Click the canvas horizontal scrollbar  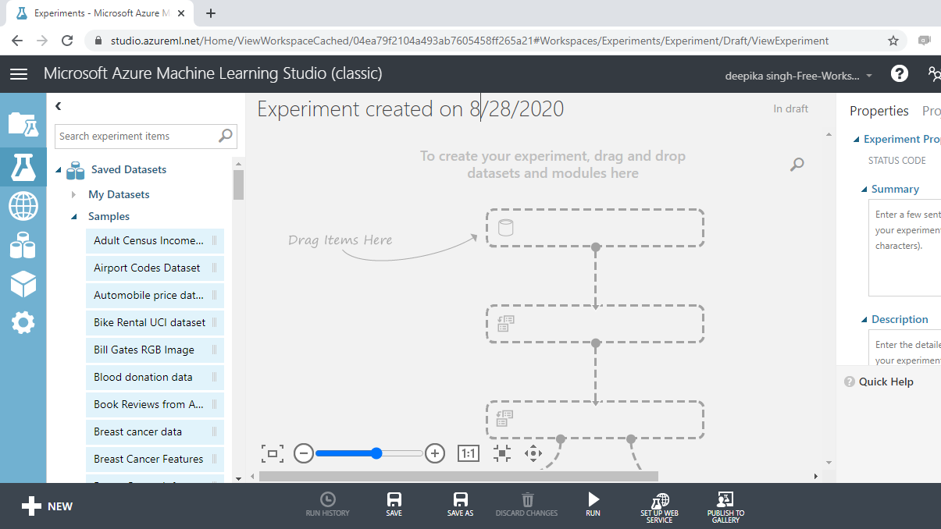click(x=458, y=476)
